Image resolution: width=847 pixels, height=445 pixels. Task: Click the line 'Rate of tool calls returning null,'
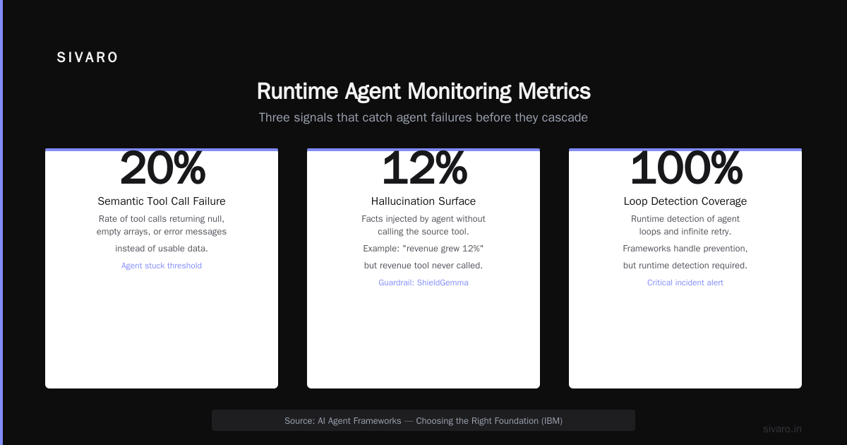click(x=162, y=219)
